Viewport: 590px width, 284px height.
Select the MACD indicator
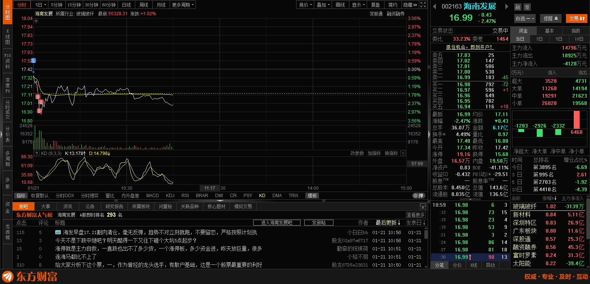pyautogui.click(x=152, y=196)
